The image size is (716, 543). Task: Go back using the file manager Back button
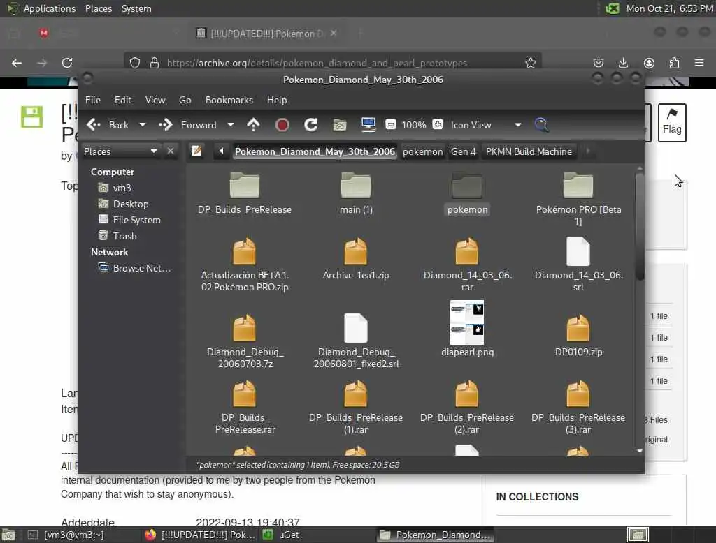[x=108, y=125]
